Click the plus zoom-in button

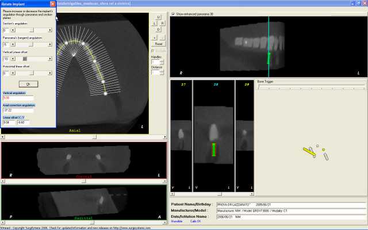tap(155, 37)
